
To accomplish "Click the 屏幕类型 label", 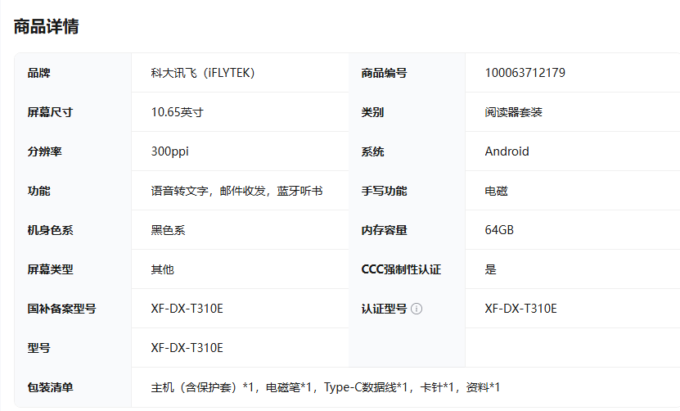I will [50, 269].
